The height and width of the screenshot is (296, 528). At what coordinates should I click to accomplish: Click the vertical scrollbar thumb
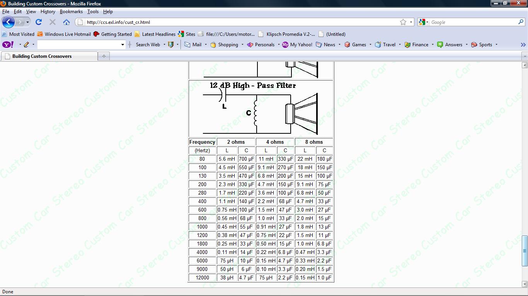coord(525,251)
